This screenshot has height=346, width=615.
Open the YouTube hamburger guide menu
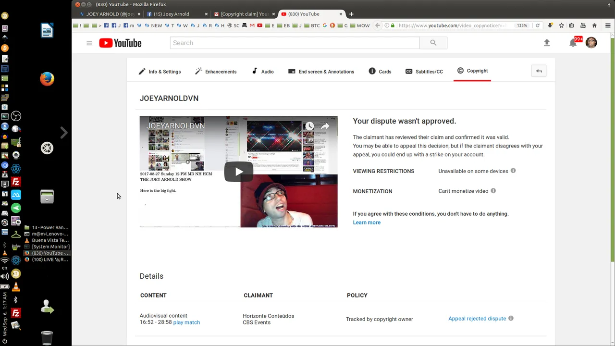pyautogui.click(x=89, y=43)
